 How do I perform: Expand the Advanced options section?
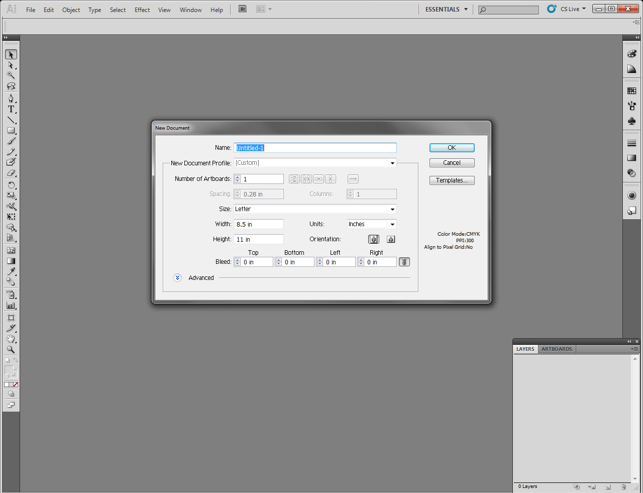(x=177, y=278)
